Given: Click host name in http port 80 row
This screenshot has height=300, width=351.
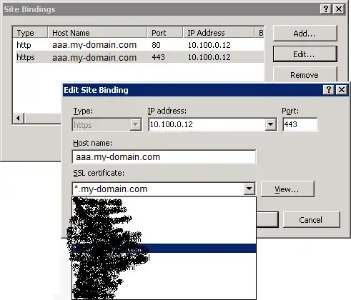Looking at the screenshot, I should [94, 45].
